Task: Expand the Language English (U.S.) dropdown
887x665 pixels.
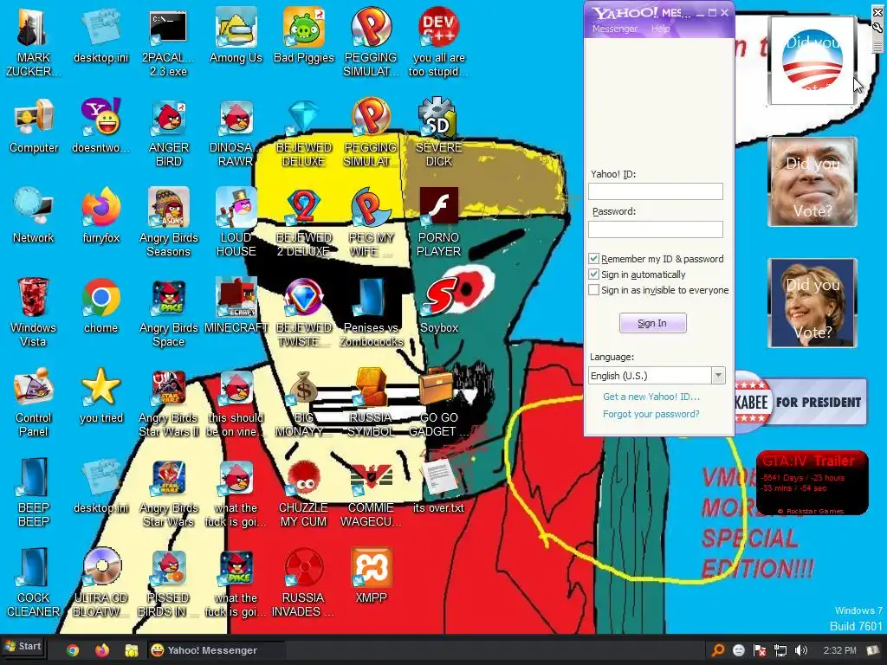Action: coord(718,376)
